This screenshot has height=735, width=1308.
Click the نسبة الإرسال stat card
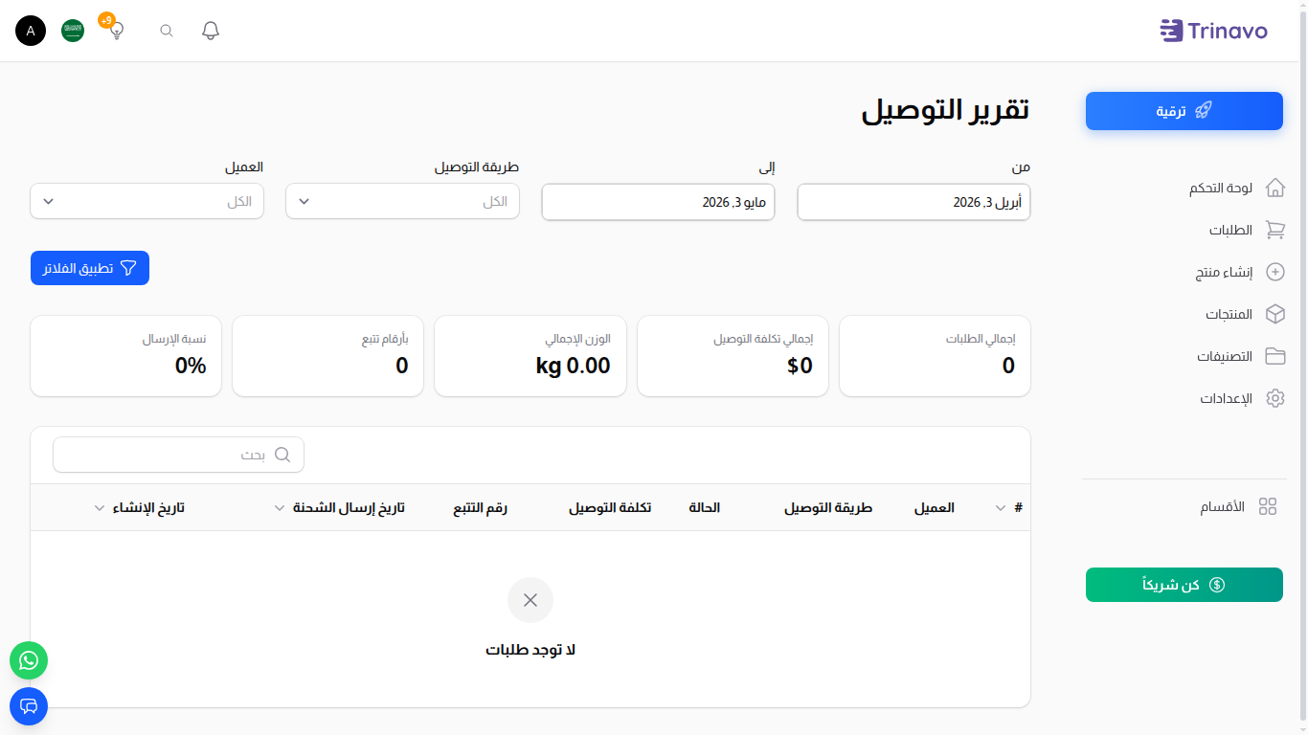[126, 356]
